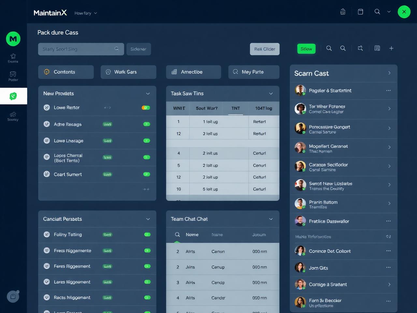Click the icon beside Adne Resags
Viewport: 417px width, 313px height.
(47, 124)
